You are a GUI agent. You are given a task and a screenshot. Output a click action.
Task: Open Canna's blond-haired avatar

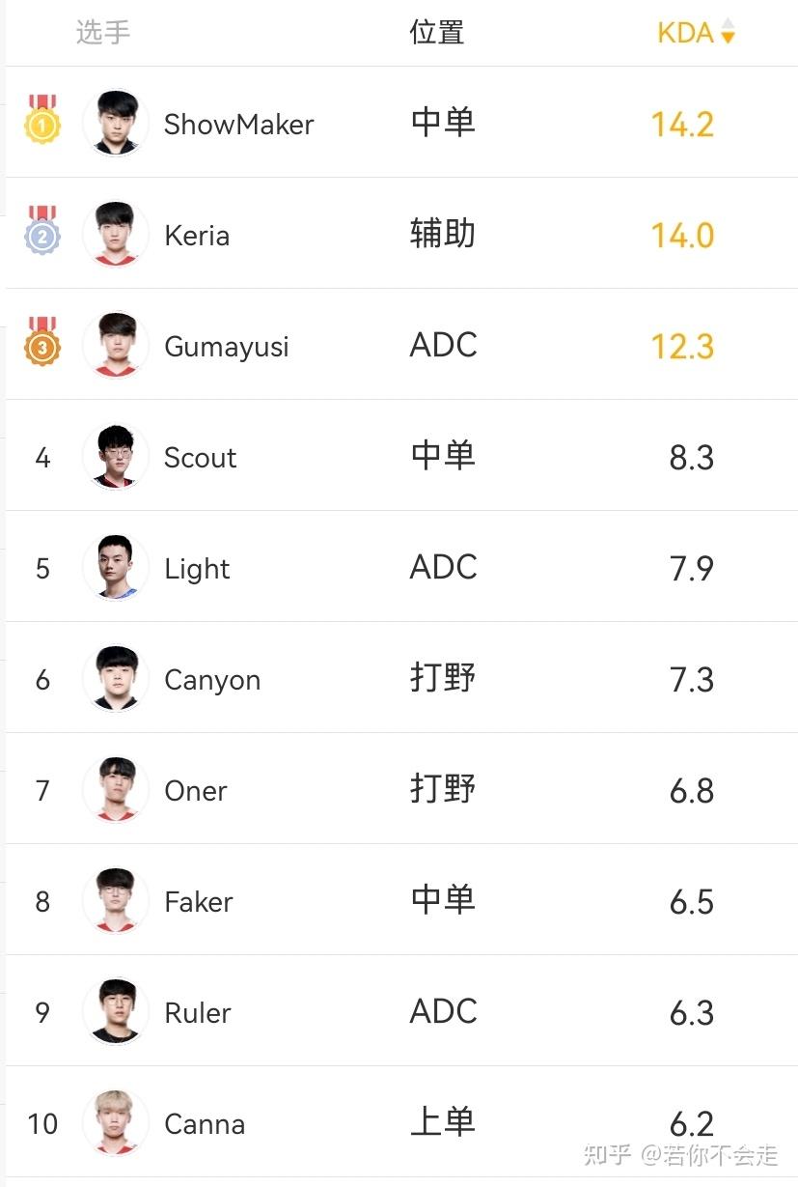[116, 1122]
